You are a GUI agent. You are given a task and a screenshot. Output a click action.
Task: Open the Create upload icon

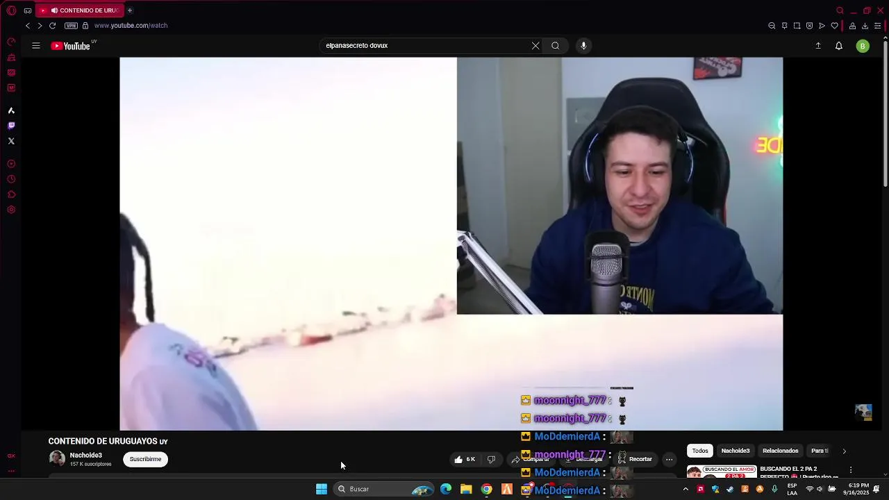(x=818, y=46)
